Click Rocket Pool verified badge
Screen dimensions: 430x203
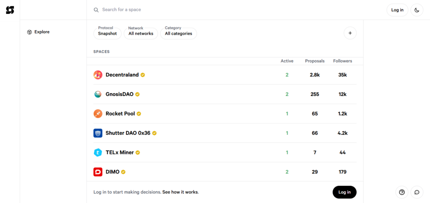(x=139, y=114)
